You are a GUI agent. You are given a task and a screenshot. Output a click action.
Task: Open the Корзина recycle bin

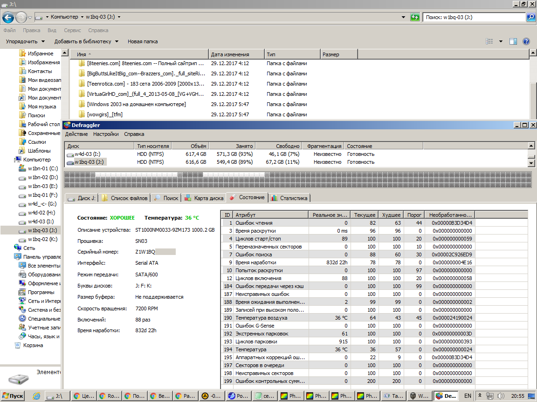click(x=33, y=345)
